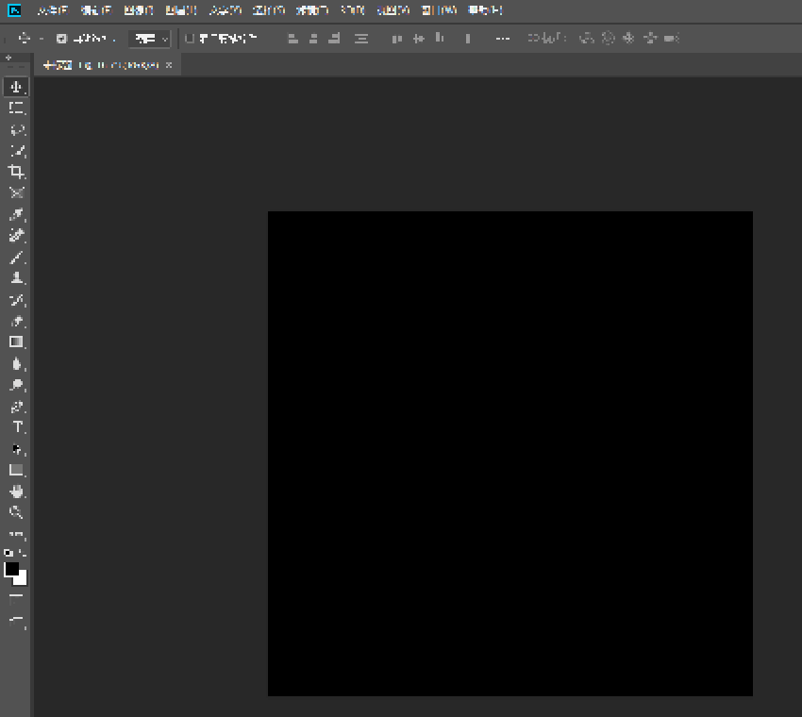Screen dimensions: 802x717
Task: Select the Zoom tool
Action: (x=17, y=513)
